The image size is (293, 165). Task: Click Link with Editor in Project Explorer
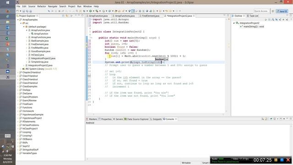tap(67, 16)
